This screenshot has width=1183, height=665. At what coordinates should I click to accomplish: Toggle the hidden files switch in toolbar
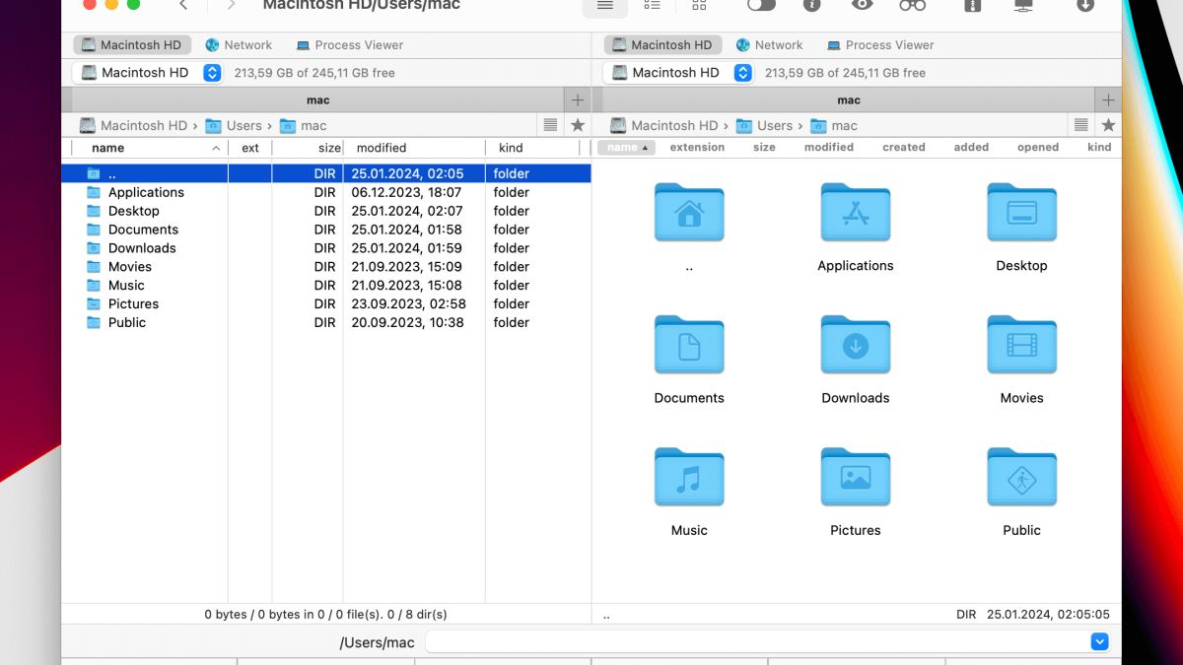click(x=761, y=6)
